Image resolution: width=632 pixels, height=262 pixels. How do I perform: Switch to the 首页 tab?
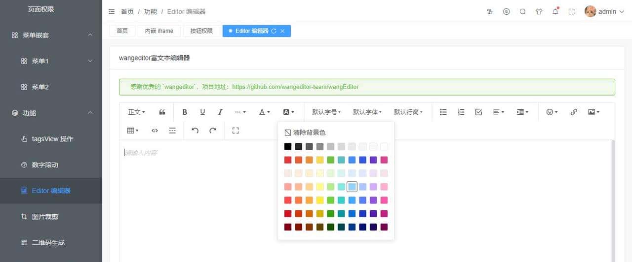pos(122,31)
